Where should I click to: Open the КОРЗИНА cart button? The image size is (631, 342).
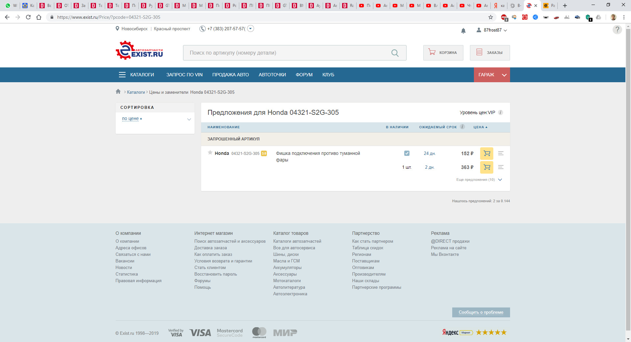tap(443, 53)
